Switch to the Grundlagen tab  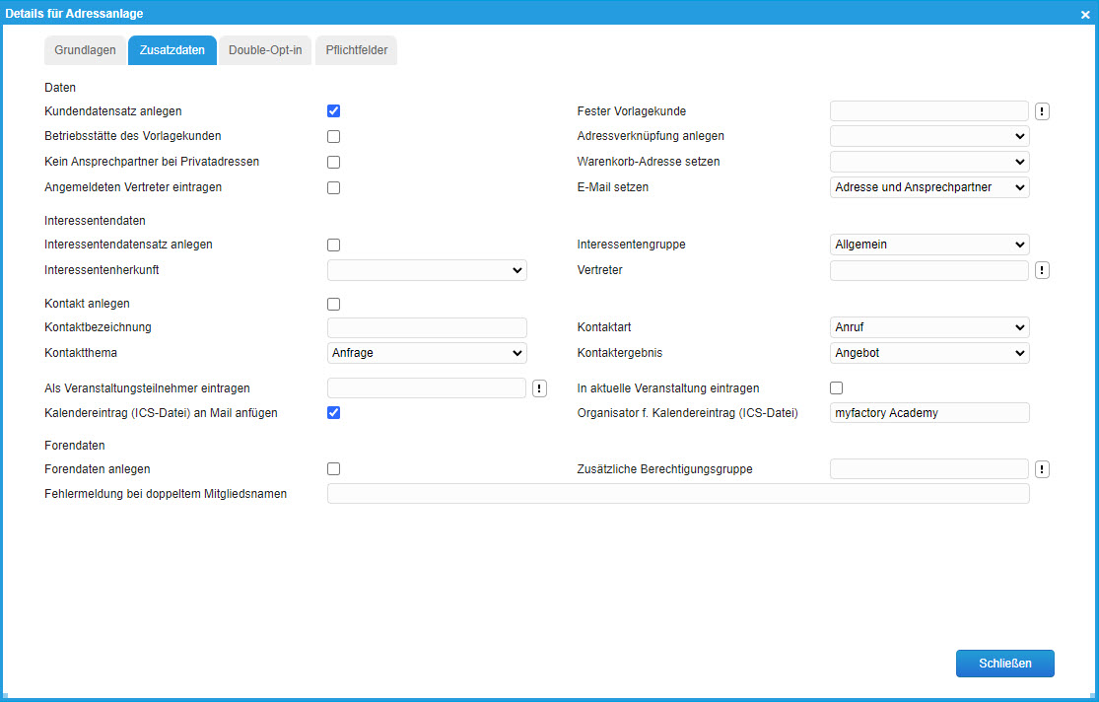pyautogui.click(x=85, y=50)
